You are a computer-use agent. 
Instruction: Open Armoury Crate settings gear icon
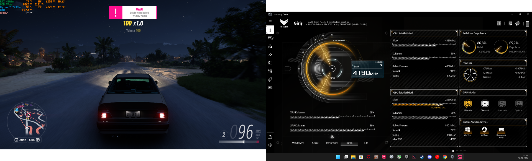[270, 145]
